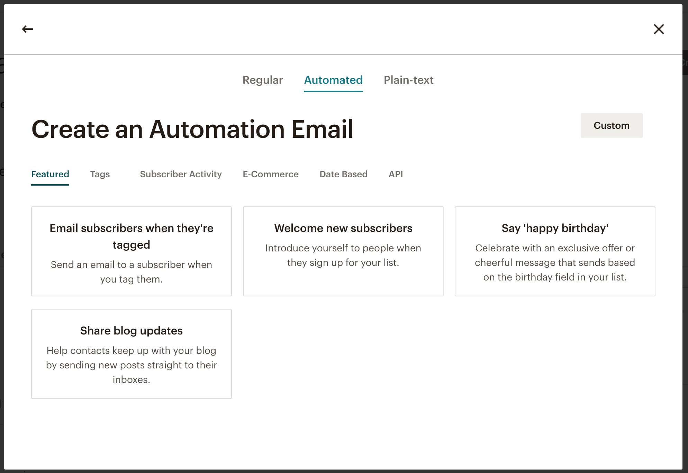Screen dimensions: 688x473
Task: Choose Email subscribers when they're tagged card
Action: tap(132, 251)
